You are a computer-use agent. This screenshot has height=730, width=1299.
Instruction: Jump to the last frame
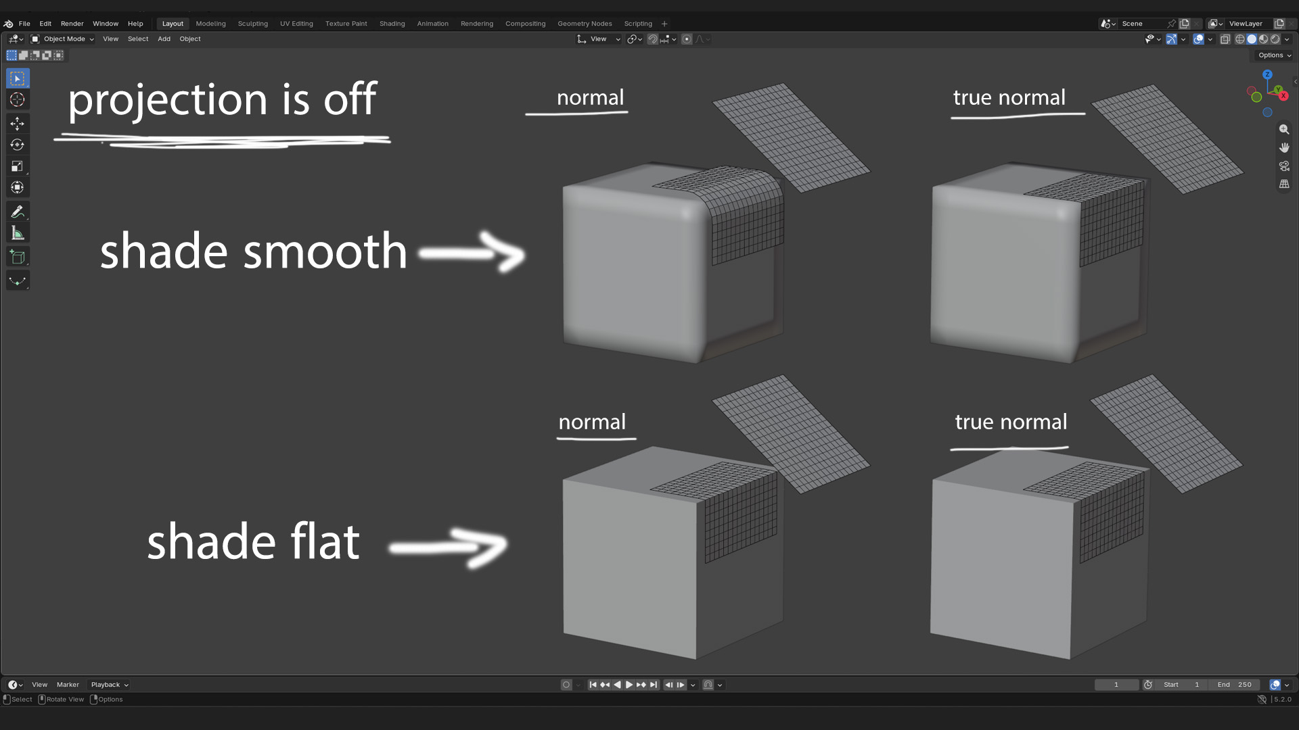[x=654, y=685]
